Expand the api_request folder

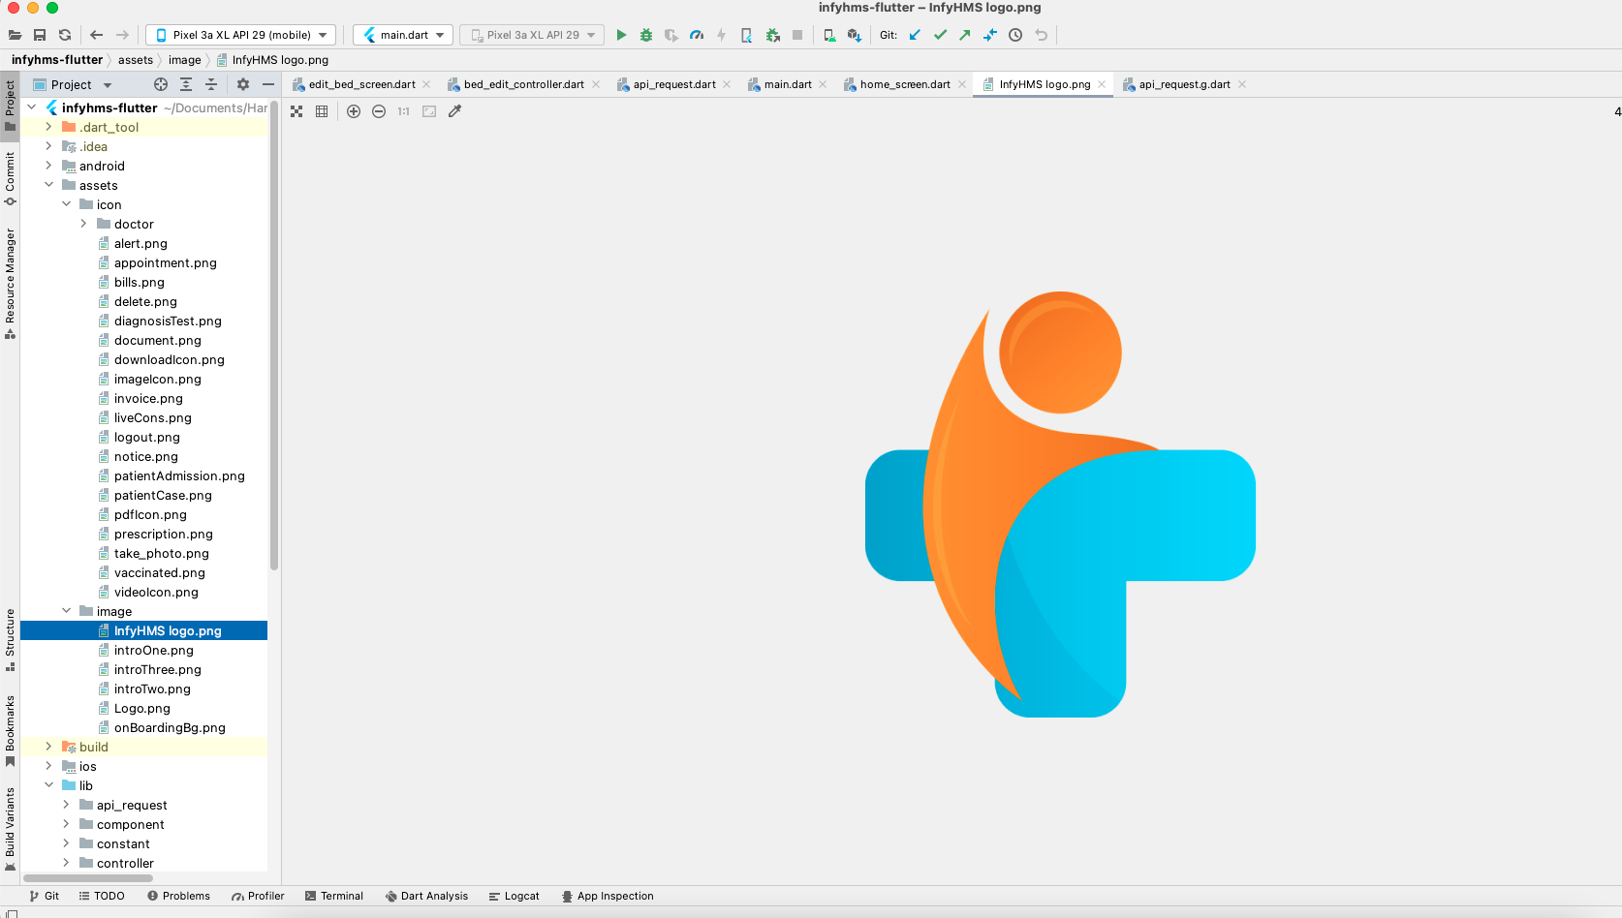click(67, 805)
